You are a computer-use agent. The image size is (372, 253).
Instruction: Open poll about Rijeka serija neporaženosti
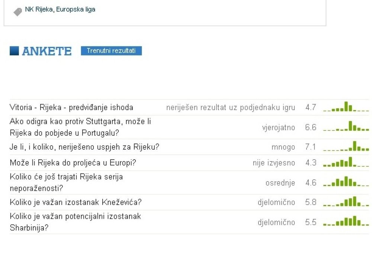(66, 182)
